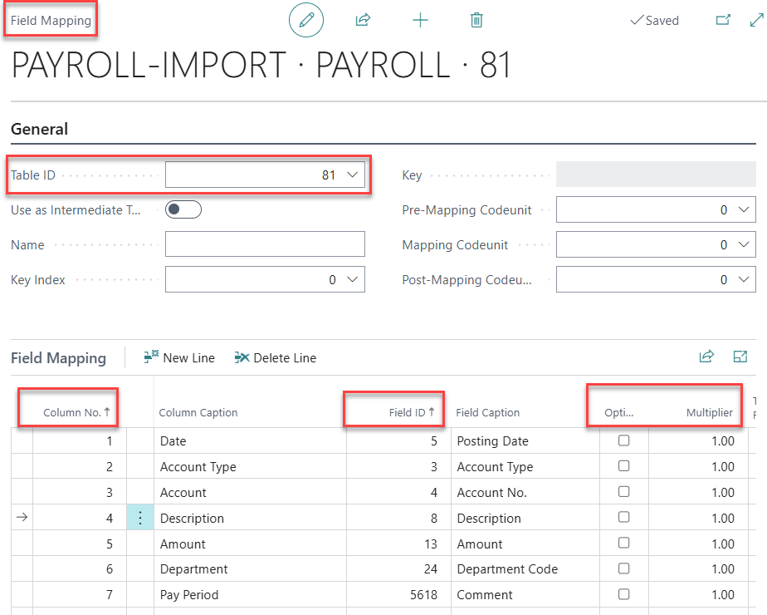The width and height of the screenshot is (767, 615).
Task: Click the share icon in the Field Mapping section
Action: click(706, 356)
